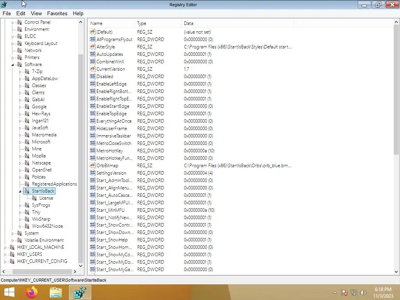The height and width of the screenshot is (300, 400).
Task: Click values pane scroll down arrow
Action: click(x=396, y=272)
